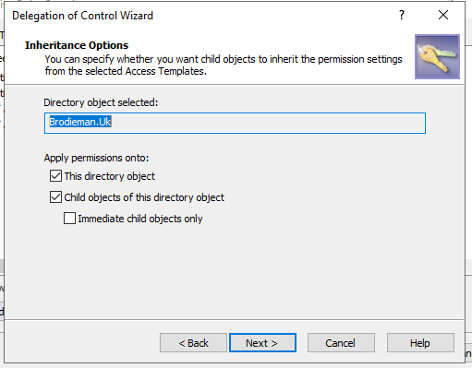Click the Inheritance Options heading
The height and width of the screenshot is (368, 472).
point(77,45)
